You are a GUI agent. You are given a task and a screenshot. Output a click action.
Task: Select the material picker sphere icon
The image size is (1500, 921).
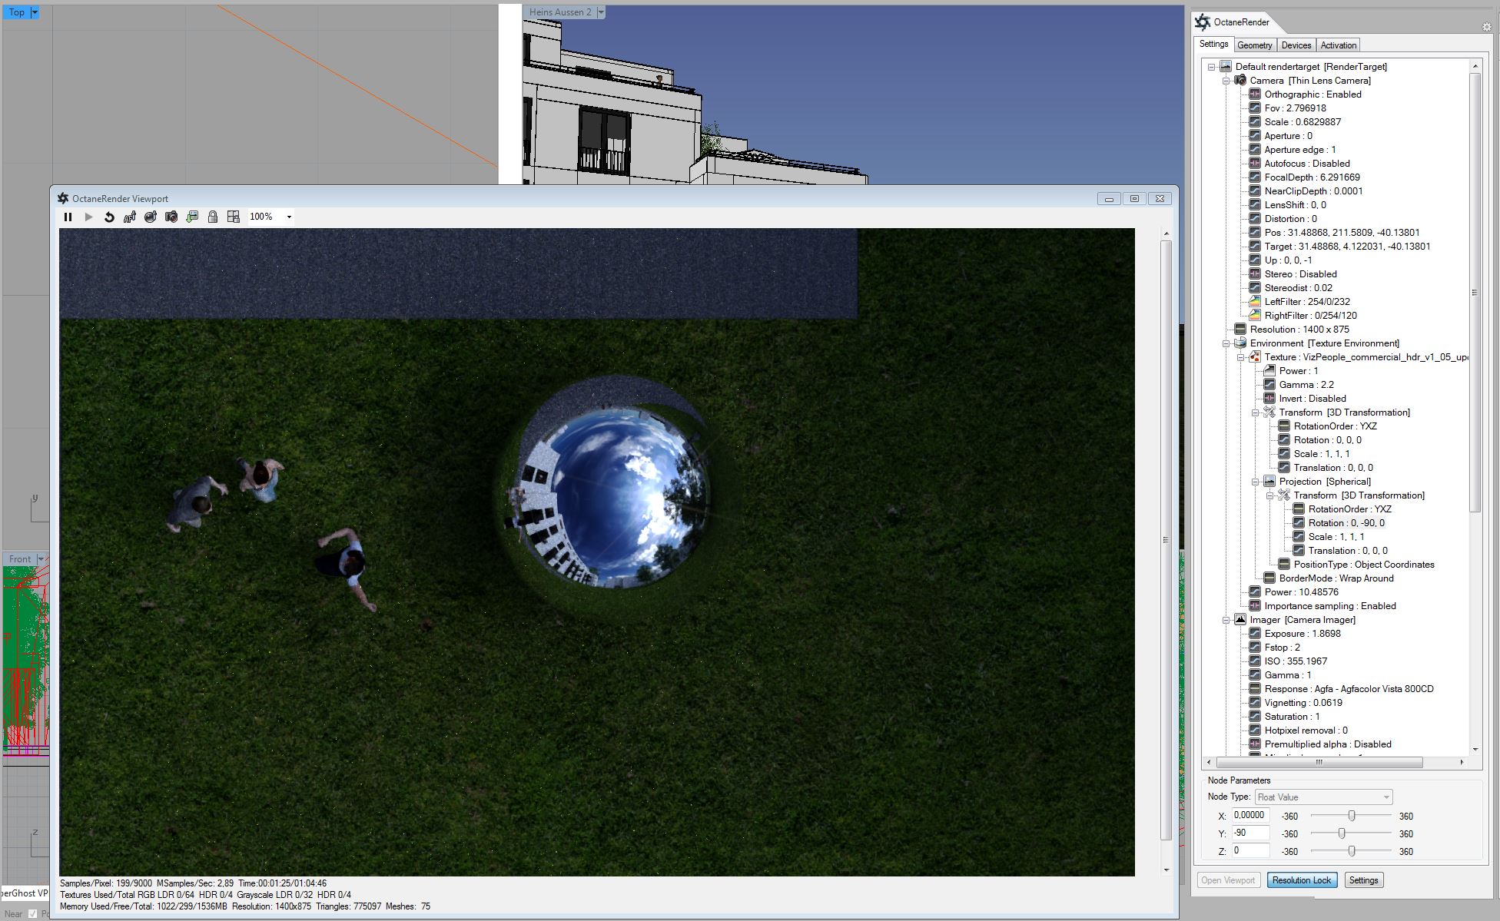(x=151, y=217)
